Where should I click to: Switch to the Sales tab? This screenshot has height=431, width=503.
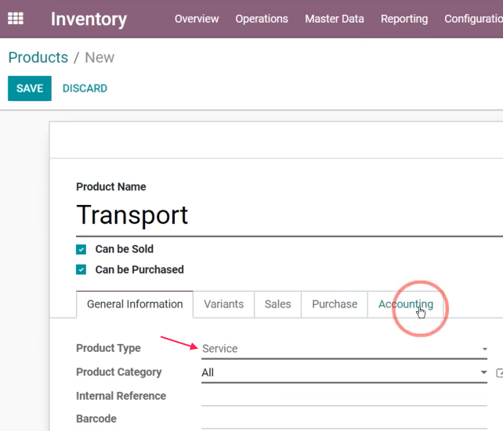(x=278, y=304)
